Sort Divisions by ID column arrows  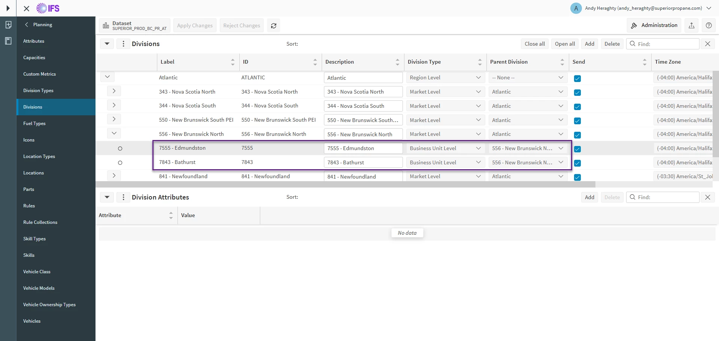tap(315, 62)
